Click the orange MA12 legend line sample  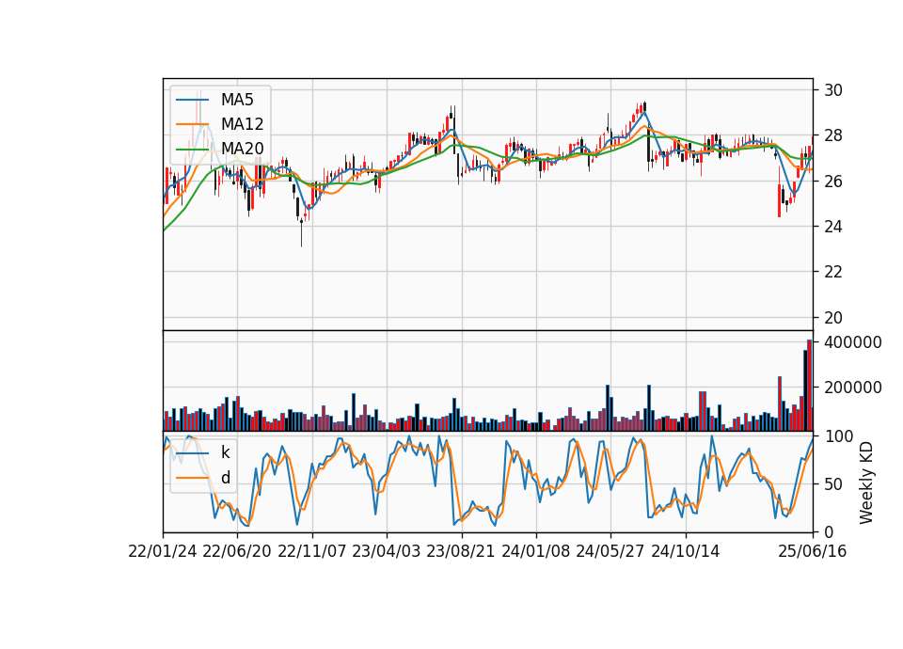192,124
